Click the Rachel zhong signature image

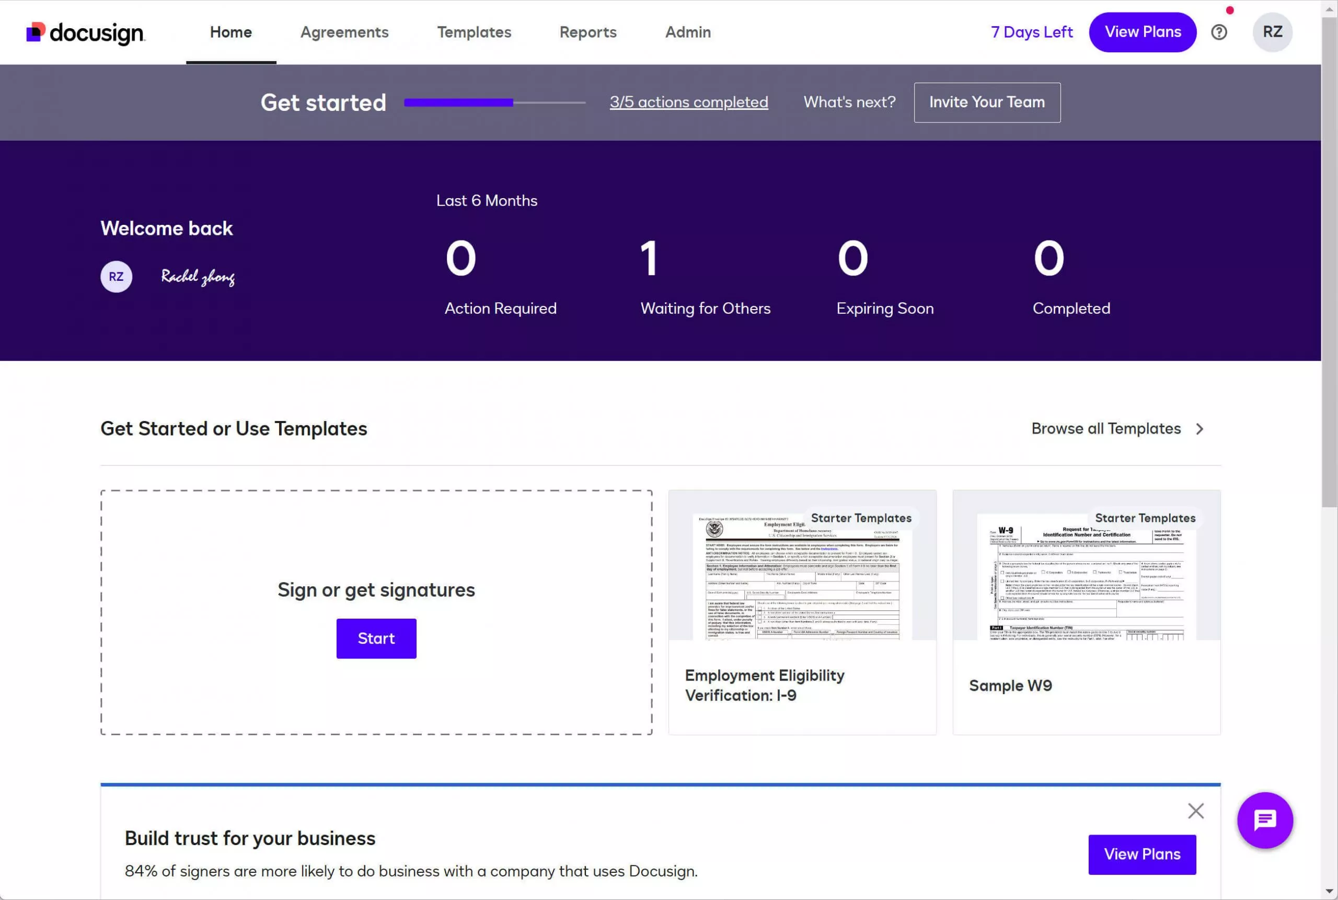(x=197, y=277)
